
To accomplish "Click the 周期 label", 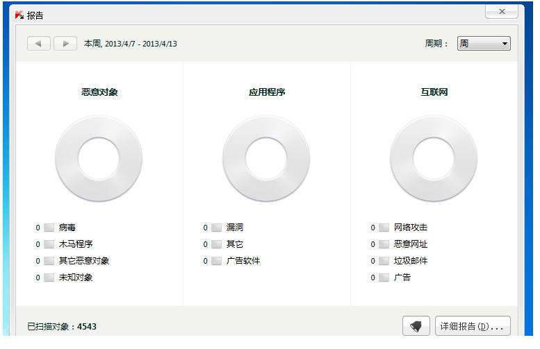I will 436,44.
